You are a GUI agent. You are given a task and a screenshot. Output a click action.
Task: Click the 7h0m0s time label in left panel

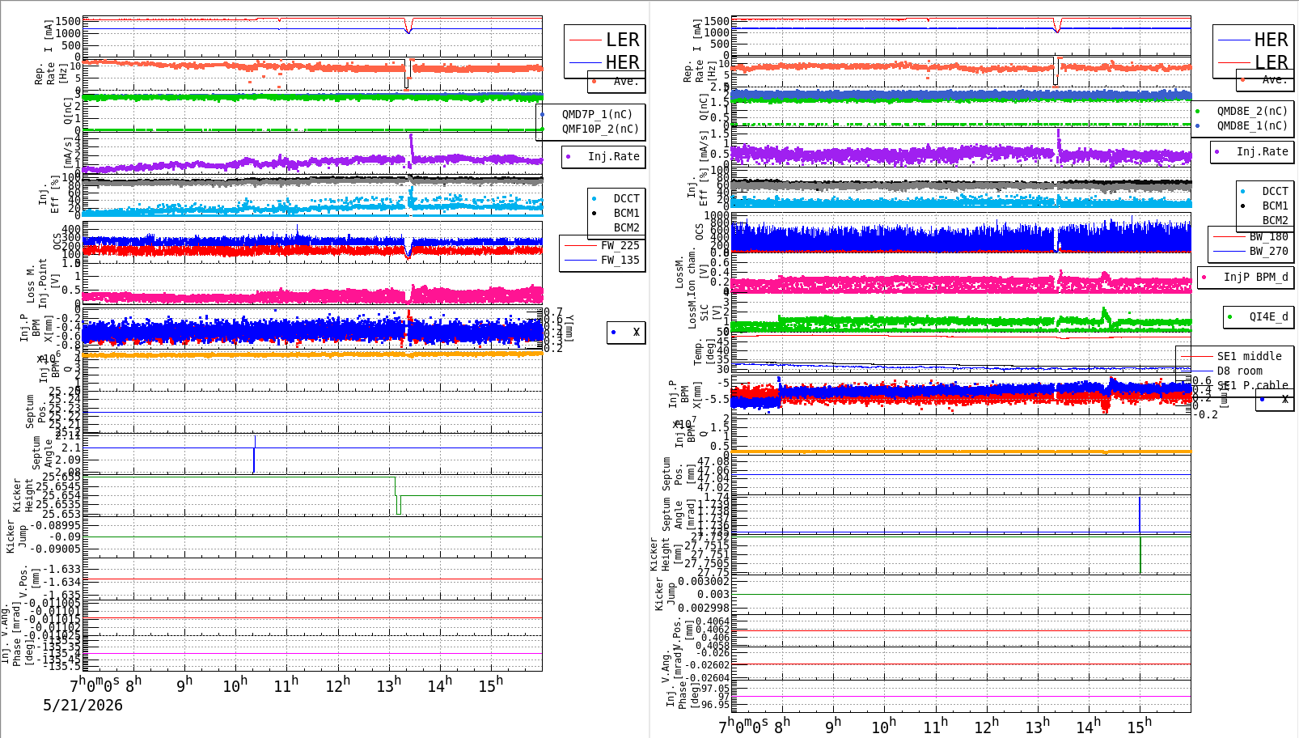[x=94, y=685]
